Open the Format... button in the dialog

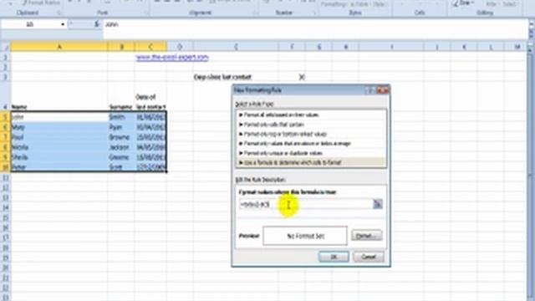[x=366, y=236]
